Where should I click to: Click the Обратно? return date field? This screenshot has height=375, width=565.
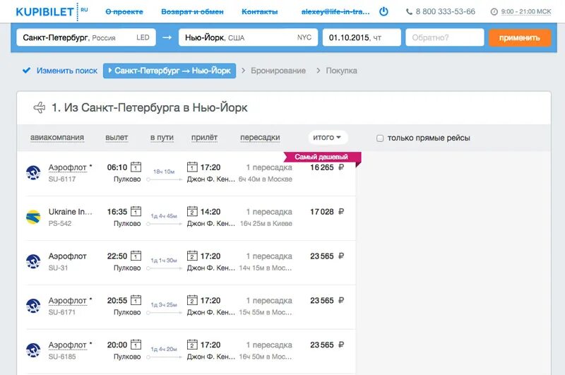coord(445,37)
